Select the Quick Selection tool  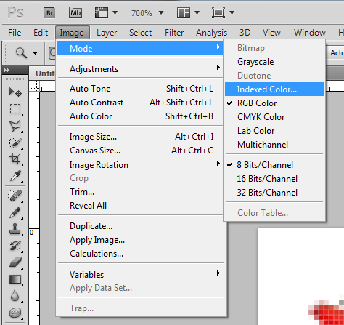coord(15,143)
